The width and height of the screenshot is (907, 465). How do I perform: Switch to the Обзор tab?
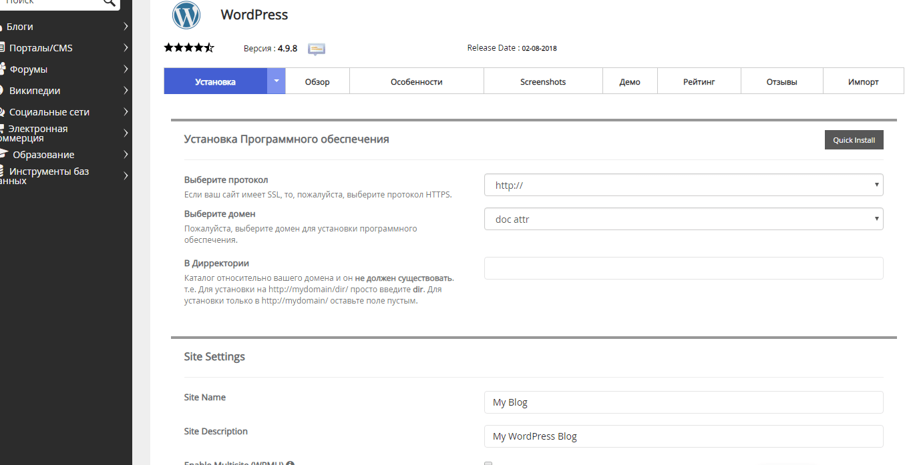317,81
